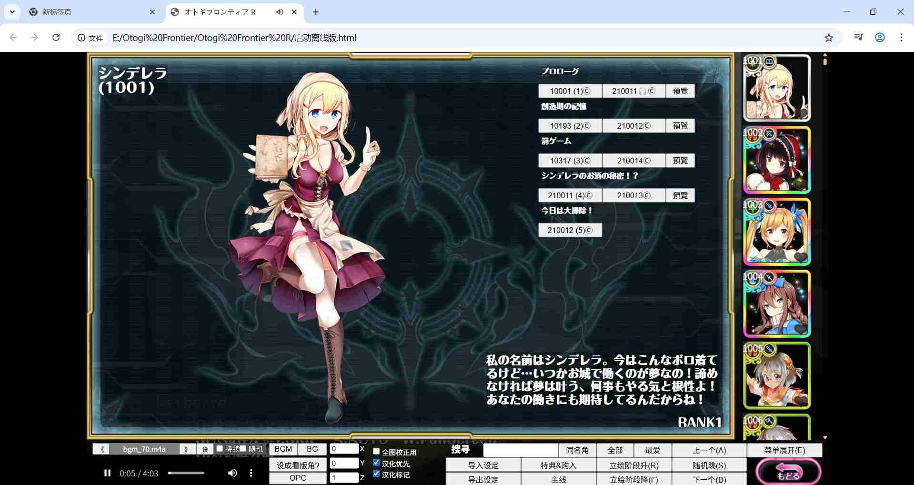The height and width of the screenshot is (485, 914).
Task: Open story 10317 (3) button
Action: coord(570,161)
